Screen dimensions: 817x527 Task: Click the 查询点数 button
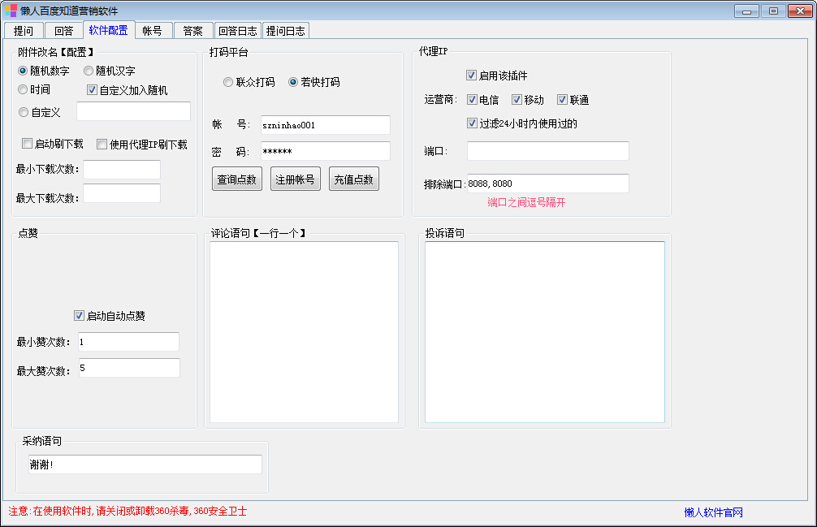point(237,179)
